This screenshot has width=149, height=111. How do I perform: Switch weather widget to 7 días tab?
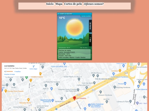(91, 40)
